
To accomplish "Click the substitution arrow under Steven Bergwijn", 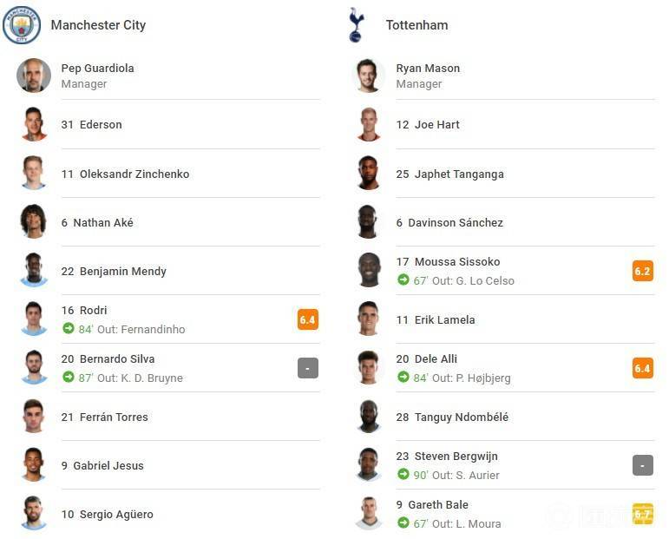I will (x=403, y=474).
